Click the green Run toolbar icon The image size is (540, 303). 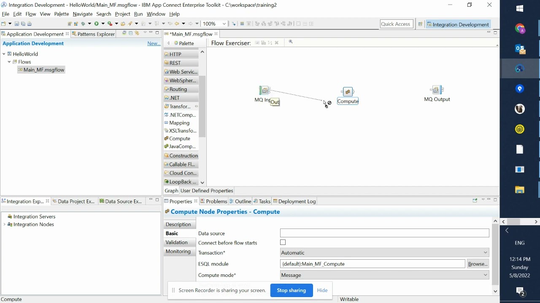coord(97,24)
